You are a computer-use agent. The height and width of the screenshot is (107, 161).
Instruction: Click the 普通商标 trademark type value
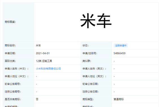[x=119, y=99]
